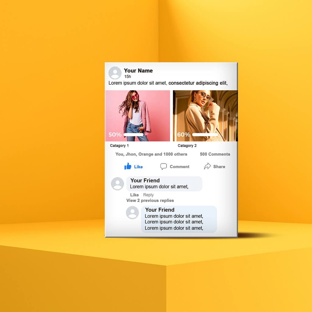Image resolution: width=312 pixels, height=312 pixels.
Task: Click the Comment text button
Action: click(x=179, y=167)
